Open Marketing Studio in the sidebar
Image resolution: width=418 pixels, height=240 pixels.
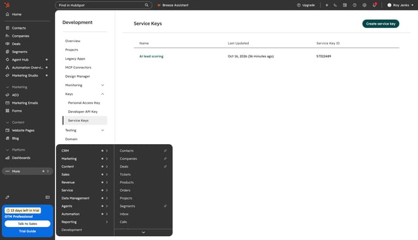[25, 76]
